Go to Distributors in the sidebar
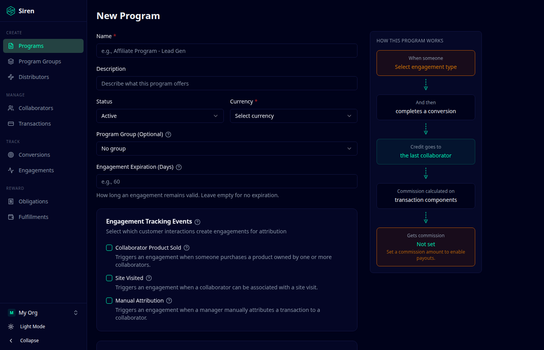The width and height of the screenshot is (544, 350). point(34,77)
